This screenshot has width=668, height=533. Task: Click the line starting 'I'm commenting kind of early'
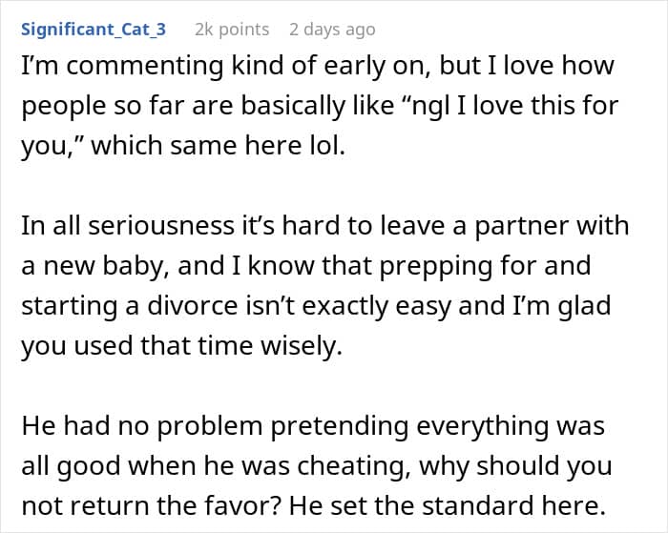pos(318,66)
